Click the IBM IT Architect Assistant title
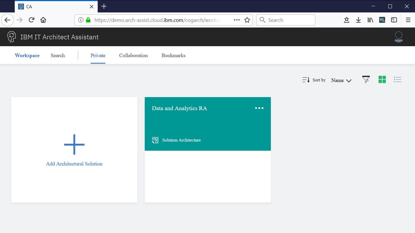Image resolution: width=415 pixels, height=233 pixels. [59, 37]
